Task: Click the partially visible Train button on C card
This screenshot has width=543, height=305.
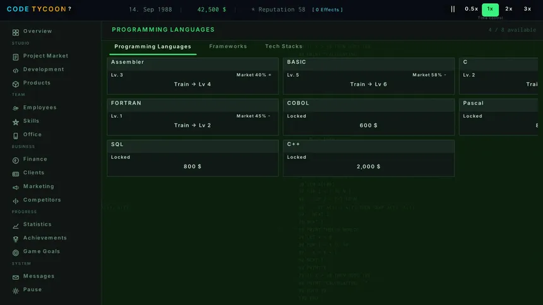Action: 532,84
